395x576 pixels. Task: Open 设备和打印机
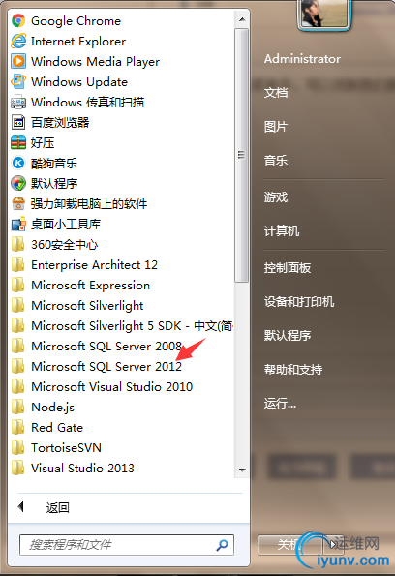[299, 302]
